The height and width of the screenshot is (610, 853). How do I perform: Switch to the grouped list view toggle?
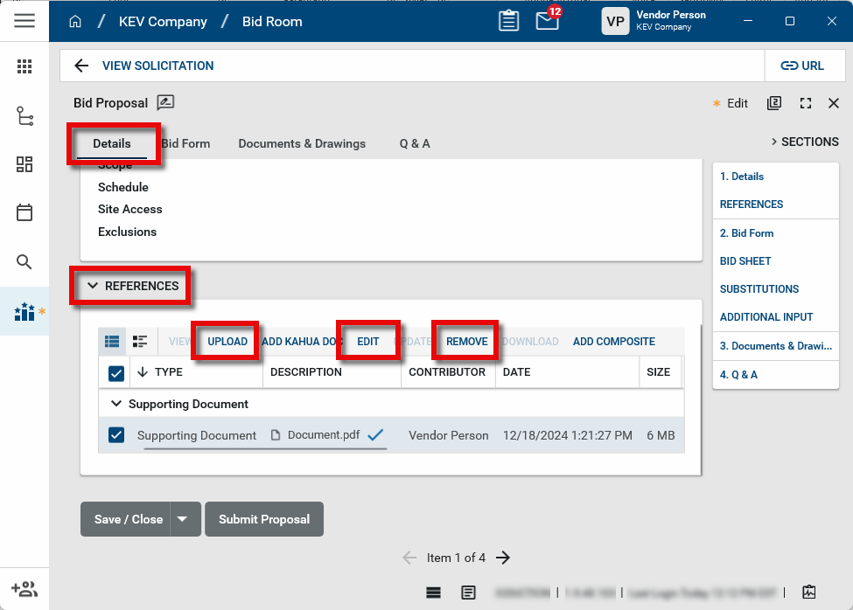(140, 342)
